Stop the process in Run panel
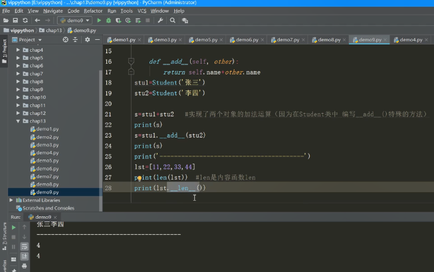 pyautogui.click(x=13, y=237)
